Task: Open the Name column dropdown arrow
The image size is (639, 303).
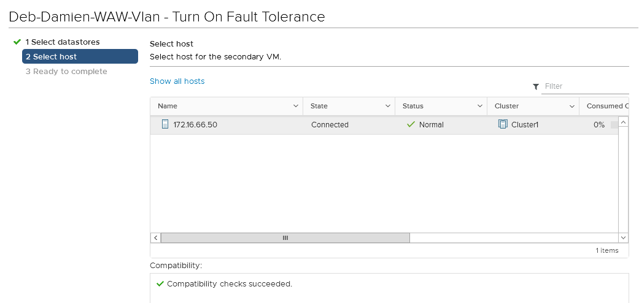Action: (296, 106)
